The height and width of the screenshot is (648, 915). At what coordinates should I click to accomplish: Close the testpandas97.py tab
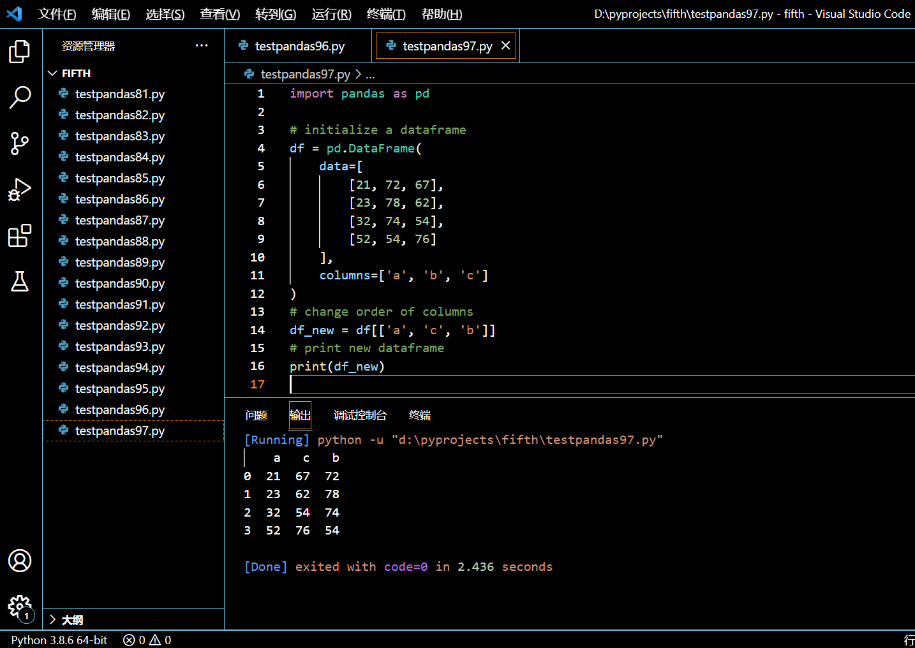[505, 45]
